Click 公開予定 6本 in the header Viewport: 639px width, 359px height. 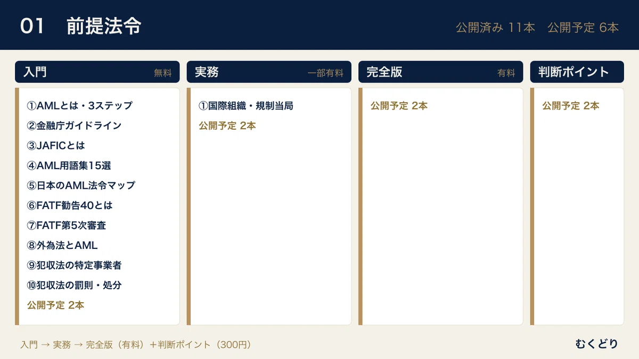[x=583, y=28]
